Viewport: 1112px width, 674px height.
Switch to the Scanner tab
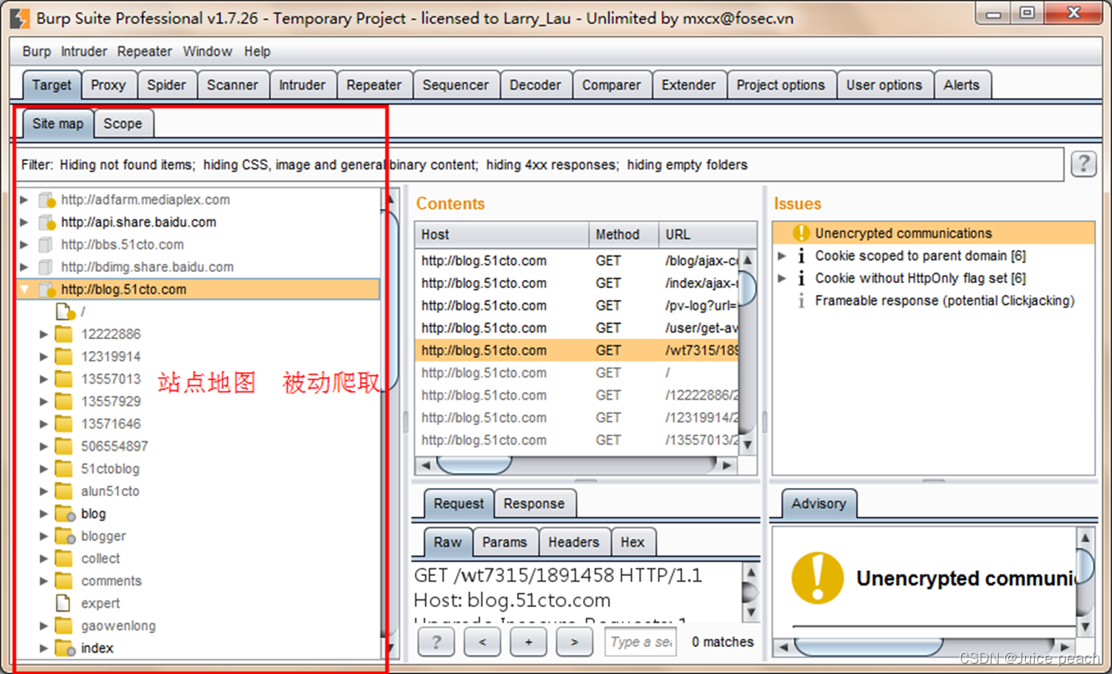pos(233,85)
